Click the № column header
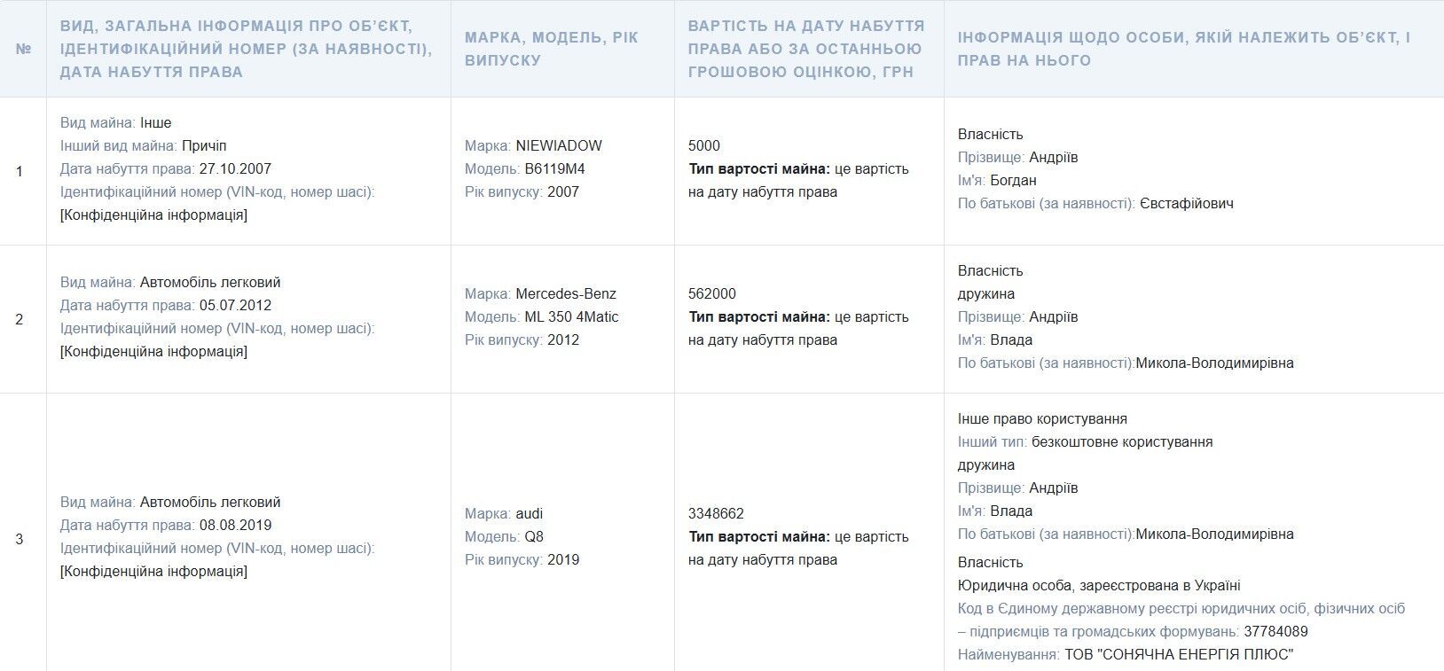Viewport: 1444px width, 671px height. tap(23, 49)
